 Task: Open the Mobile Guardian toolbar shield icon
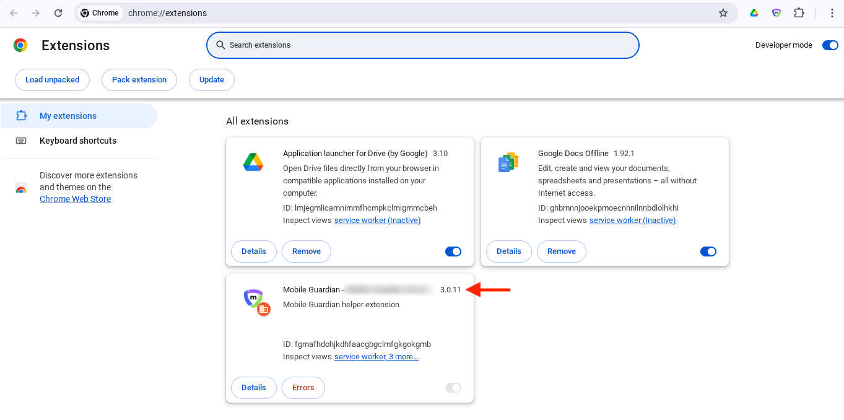777,13
